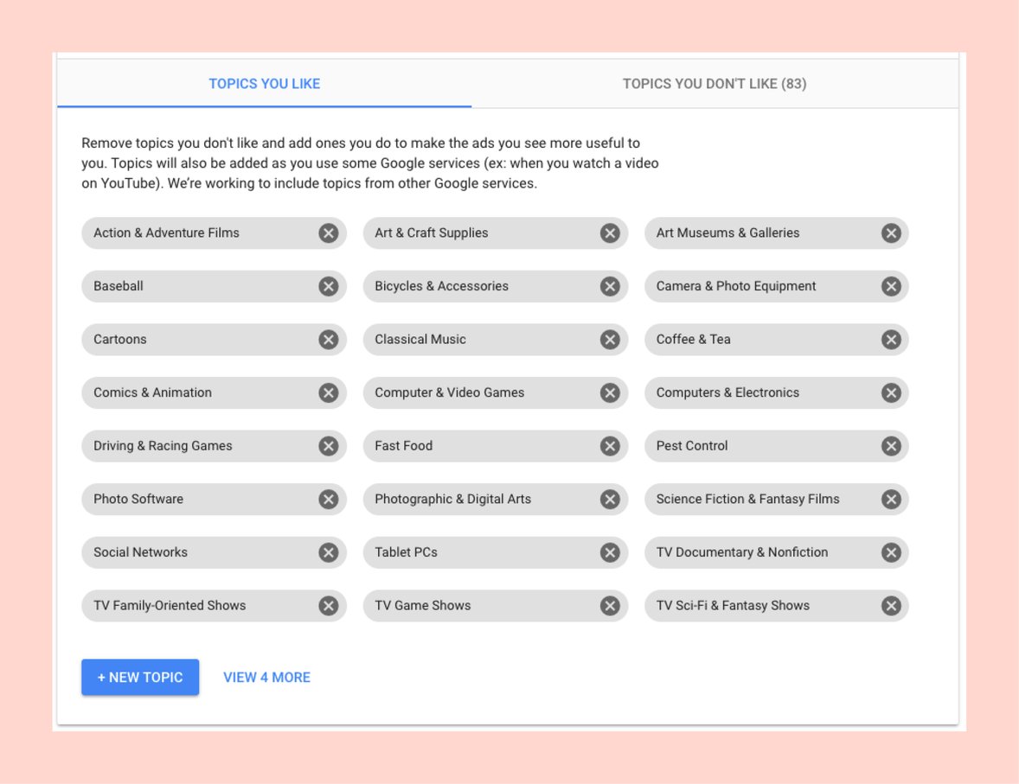Delete the Baseball topic chip

[x=328, y=286]
